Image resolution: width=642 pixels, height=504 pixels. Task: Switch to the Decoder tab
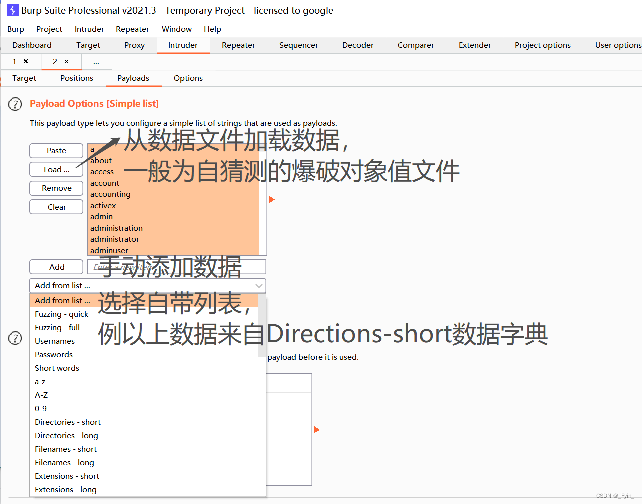pyautogui.click(x=358, y=45)
